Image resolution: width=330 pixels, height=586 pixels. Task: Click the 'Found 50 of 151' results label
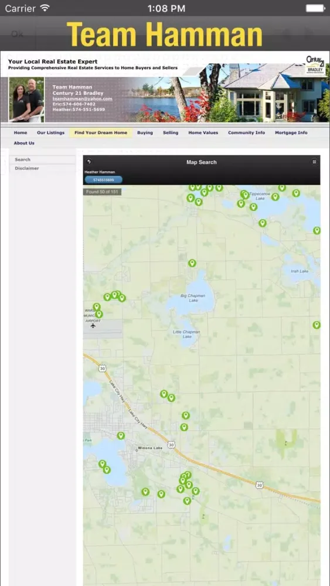pyautogui.click(x=102, y=192)
